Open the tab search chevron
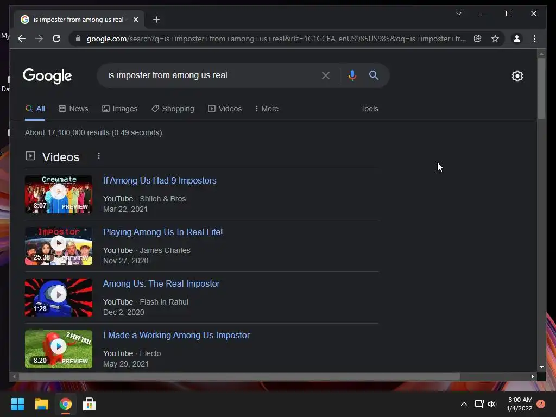 point(458,14)
